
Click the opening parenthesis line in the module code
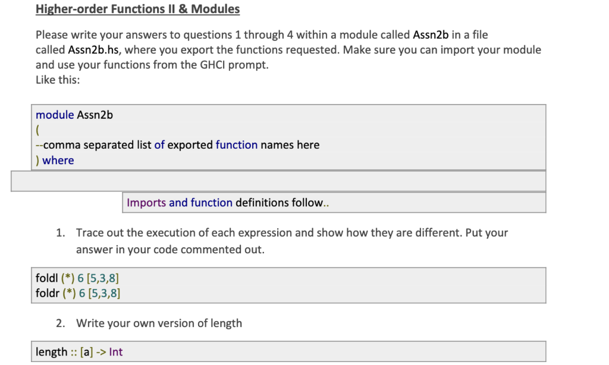tap(37, 130)
